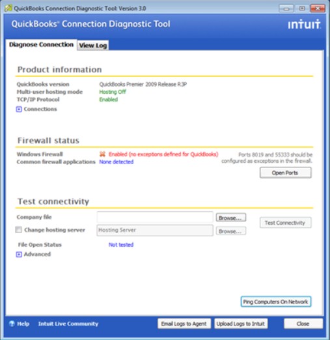Click Upload Logs to Intuit button
The image size is (330, 340).
point(241,324)
